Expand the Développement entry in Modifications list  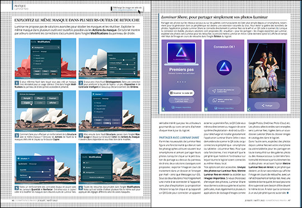[x=96, y=172]
